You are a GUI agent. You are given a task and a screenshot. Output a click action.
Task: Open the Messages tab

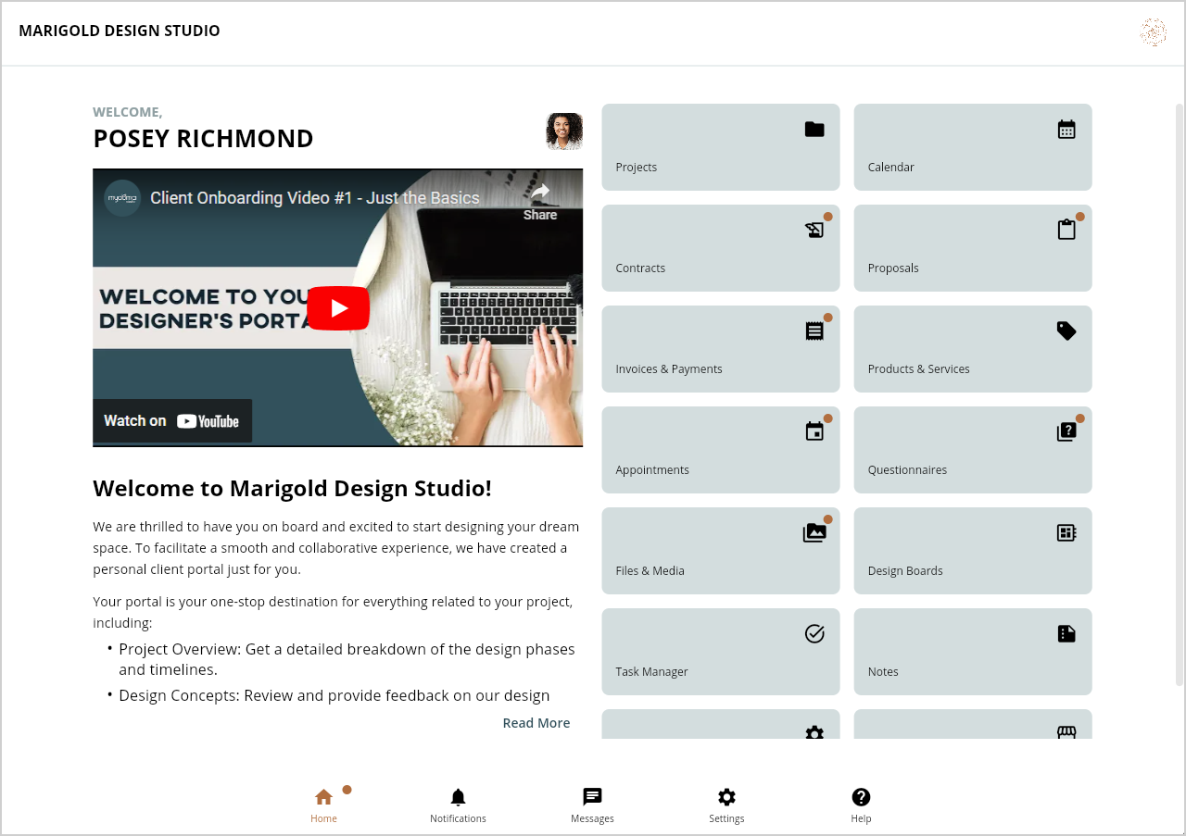click(592, 805)
